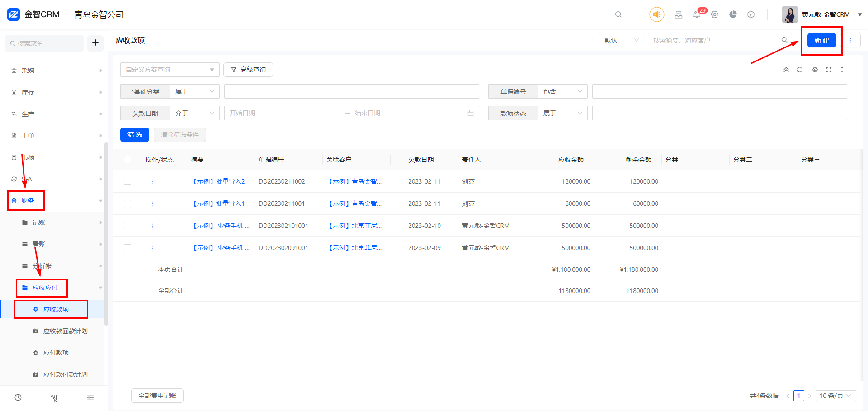Open the 【示例】批量导入2 link
The height and width of the screenshot is (411, 868).
pyautogui.click(x=218, y=181)
